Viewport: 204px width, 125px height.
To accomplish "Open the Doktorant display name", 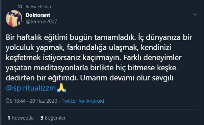I will coord(38,15).
